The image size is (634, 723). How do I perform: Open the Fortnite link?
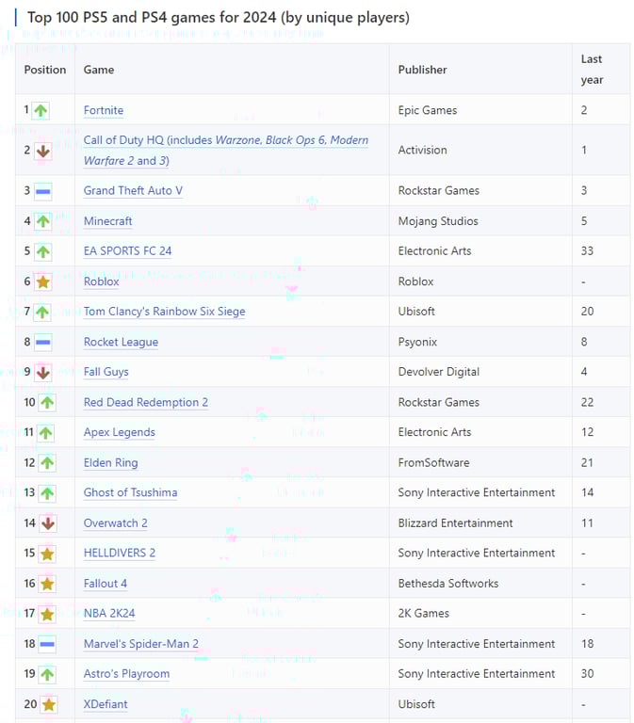pos(104,110)
